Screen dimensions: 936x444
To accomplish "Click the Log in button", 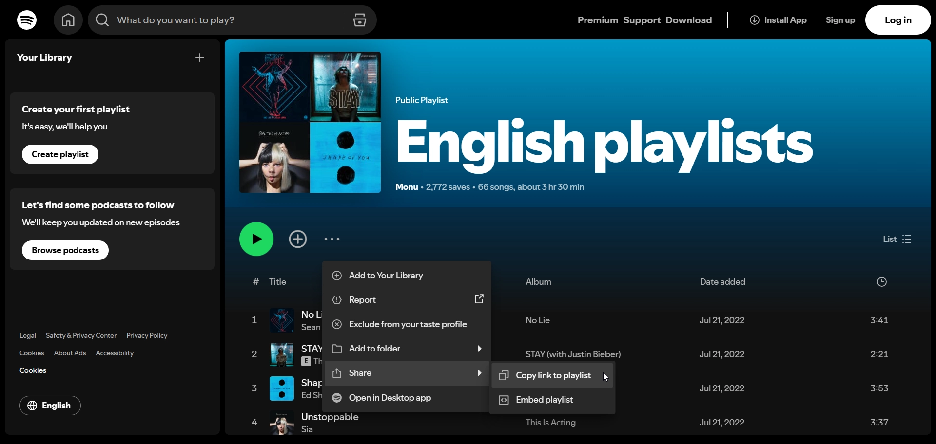I will 898,20.
